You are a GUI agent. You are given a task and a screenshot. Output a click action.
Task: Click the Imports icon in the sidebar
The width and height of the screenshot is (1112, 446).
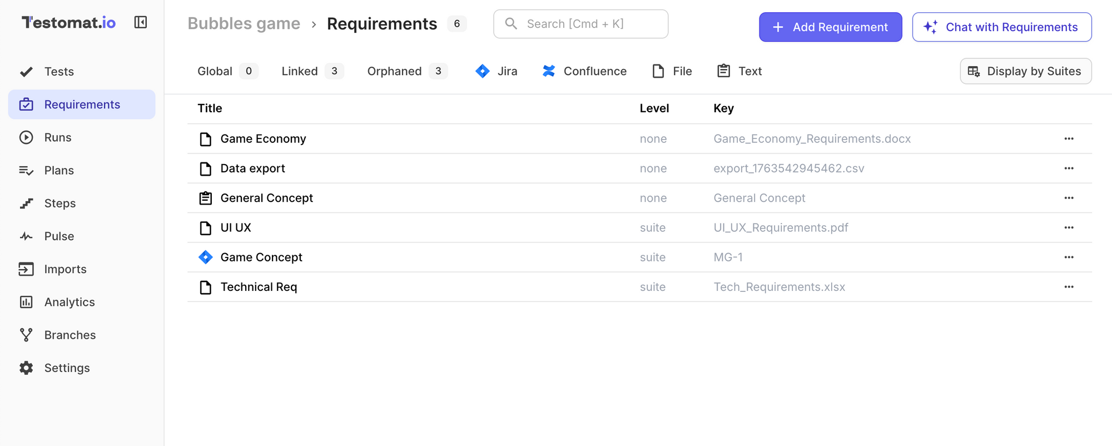pyautogui.click(x=26, y=269)
